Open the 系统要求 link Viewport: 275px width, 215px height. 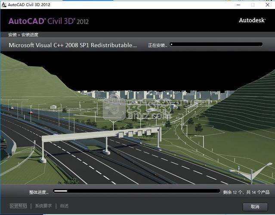coord(43,206)
